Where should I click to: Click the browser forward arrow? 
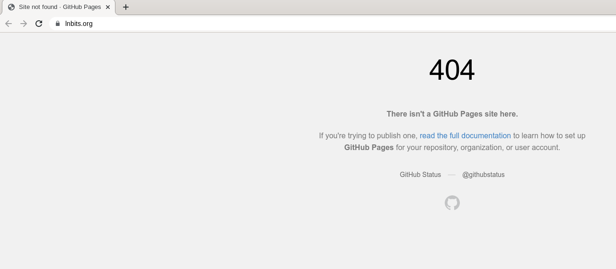tap(24, 24)
